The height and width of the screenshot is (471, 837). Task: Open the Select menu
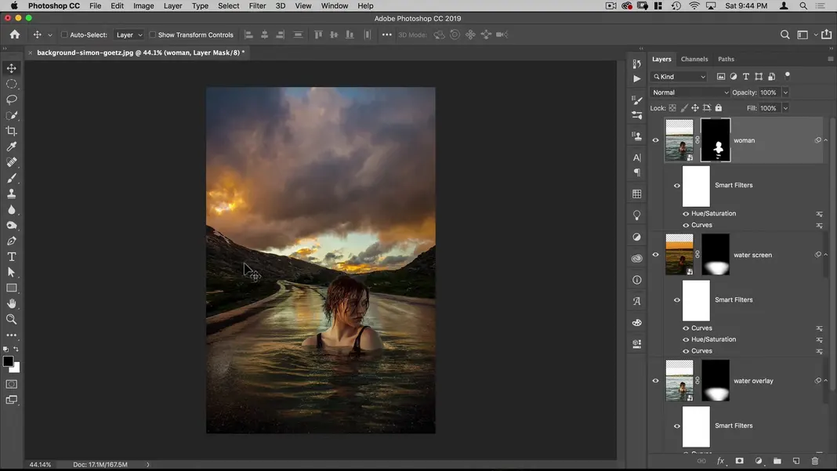click(x=229, y=5)
